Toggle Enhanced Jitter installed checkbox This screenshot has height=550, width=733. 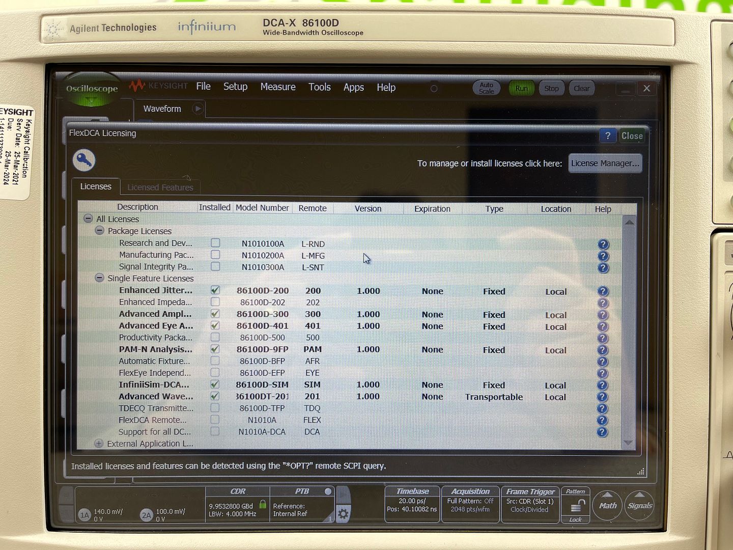(215, 290)
